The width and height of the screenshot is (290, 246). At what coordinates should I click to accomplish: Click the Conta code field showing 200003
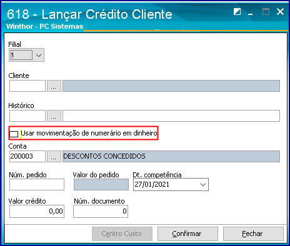pos(27,157)
